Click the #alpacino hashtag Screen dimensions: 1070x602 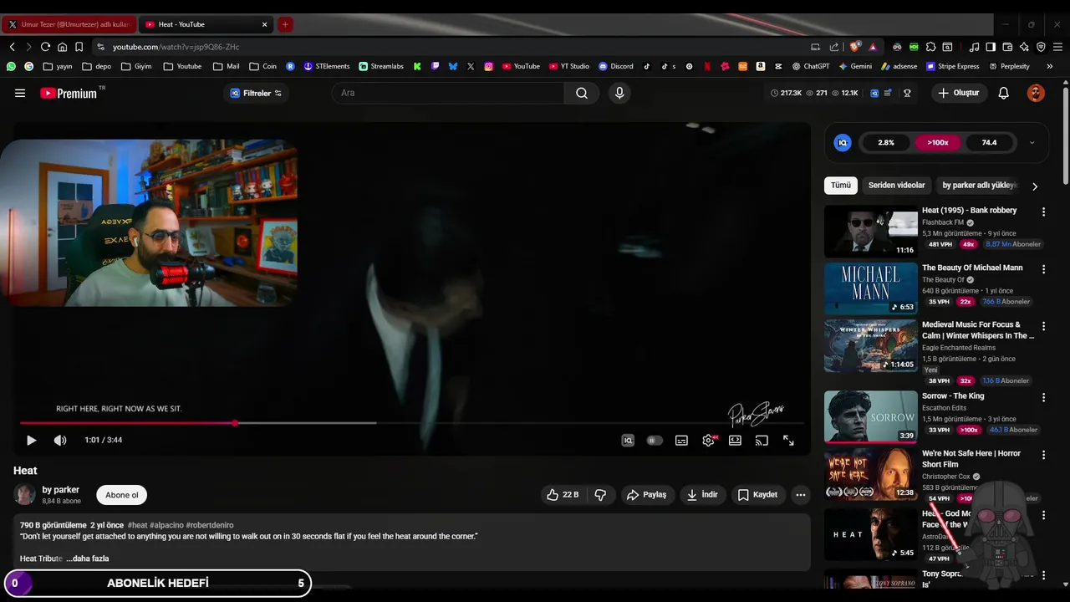(166, 525)
